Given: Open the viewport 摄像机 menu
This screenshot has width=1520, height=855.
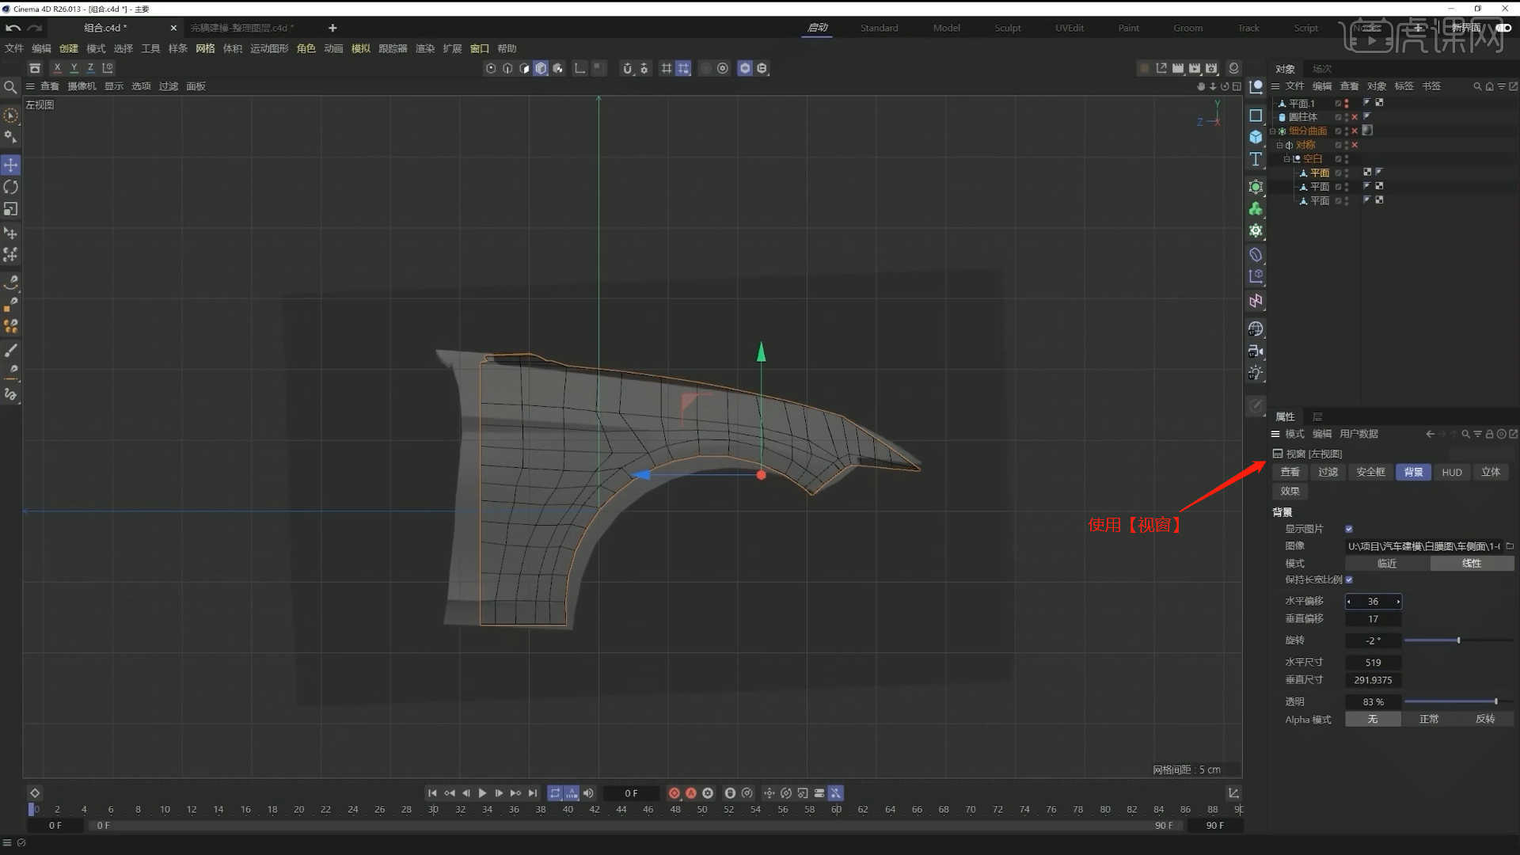Looking at the screenshot, I should [x=82, y=86].
